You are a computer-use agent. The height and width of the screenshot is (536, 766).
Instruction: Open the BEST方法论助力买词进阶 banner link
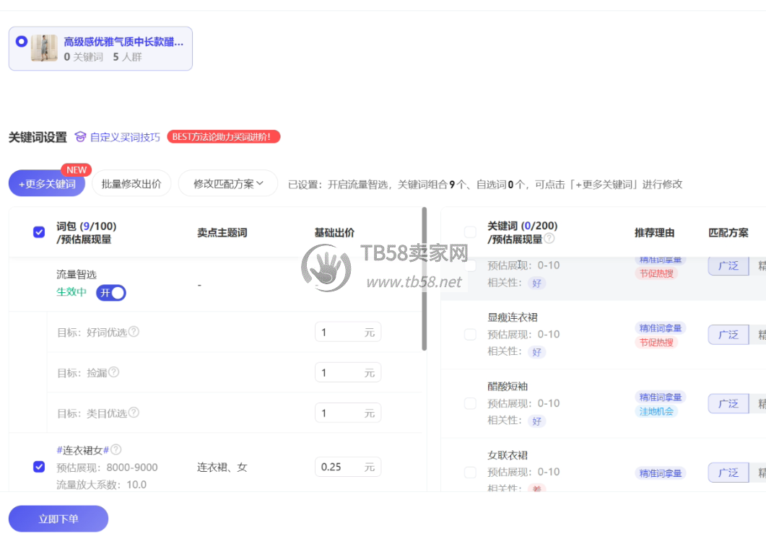[224, 136]
